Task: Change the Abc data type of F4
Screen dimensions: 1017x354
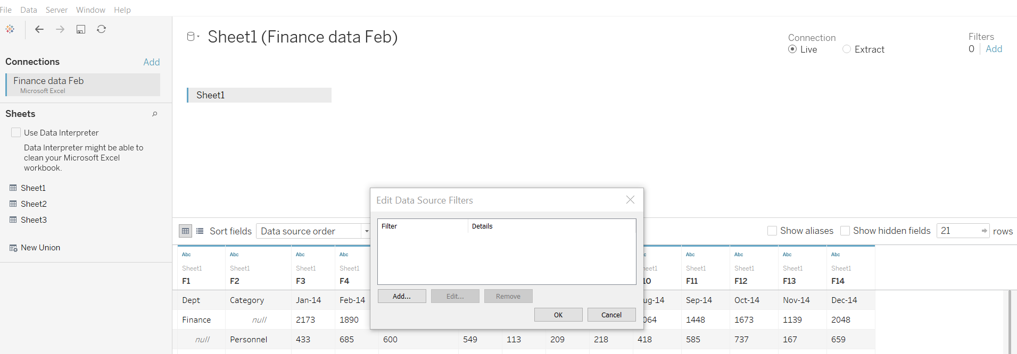Action: tap(344, 255)
